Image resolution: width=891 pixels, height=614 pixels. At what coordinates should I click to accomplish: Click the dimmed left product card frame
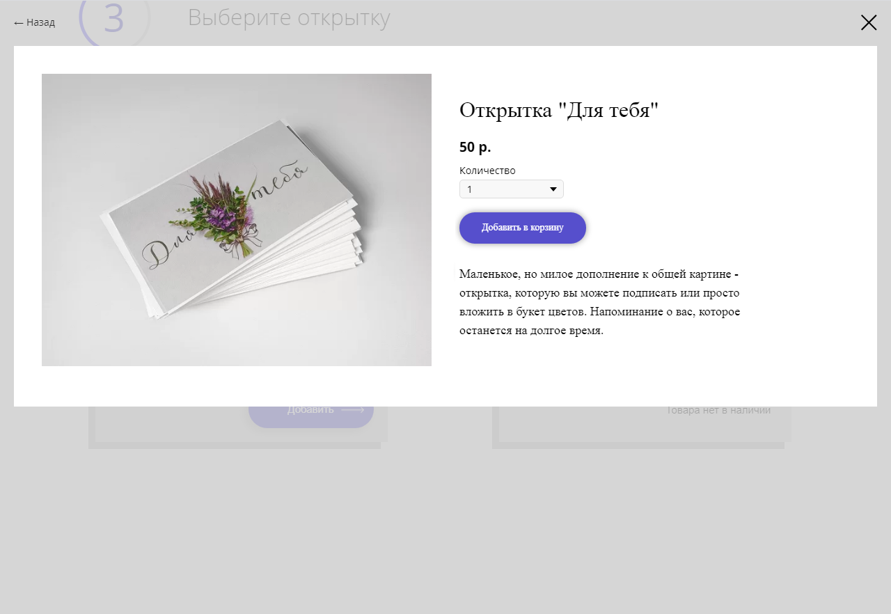coord(235,427)
